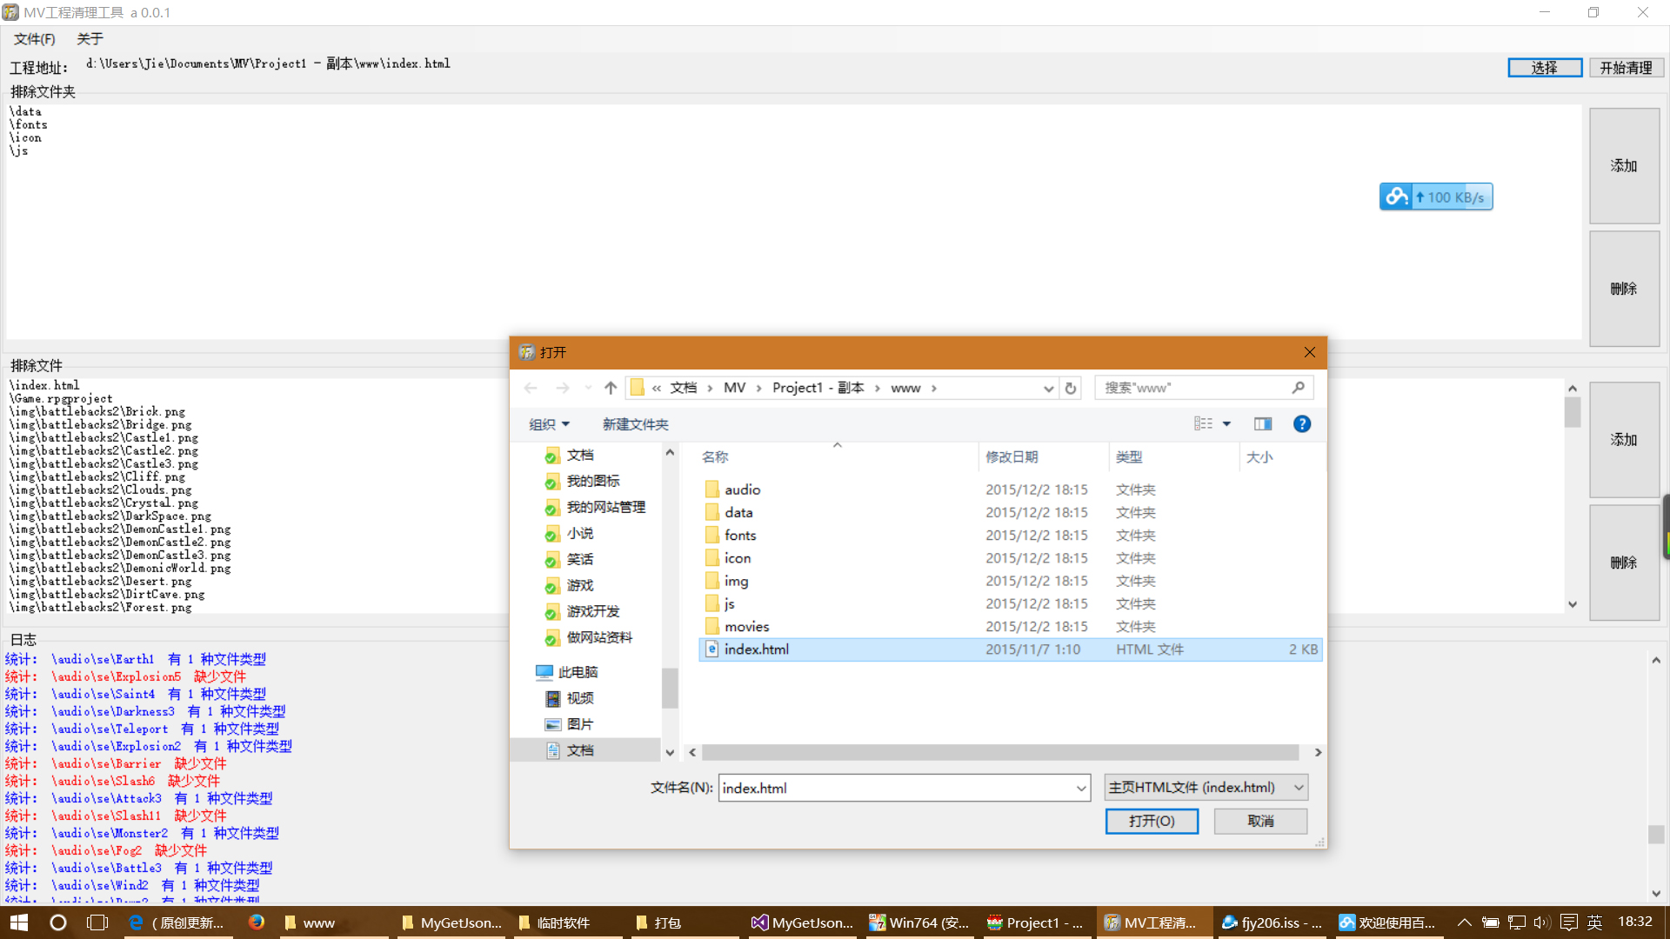Image resolution: width=1670 pixels, height=939 pixels.
Task: Switch to Edge browser taskbar item
Action: [178, 922]
